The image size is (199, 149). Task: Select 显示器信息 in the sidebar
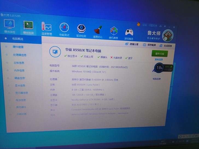click(22, 93)
